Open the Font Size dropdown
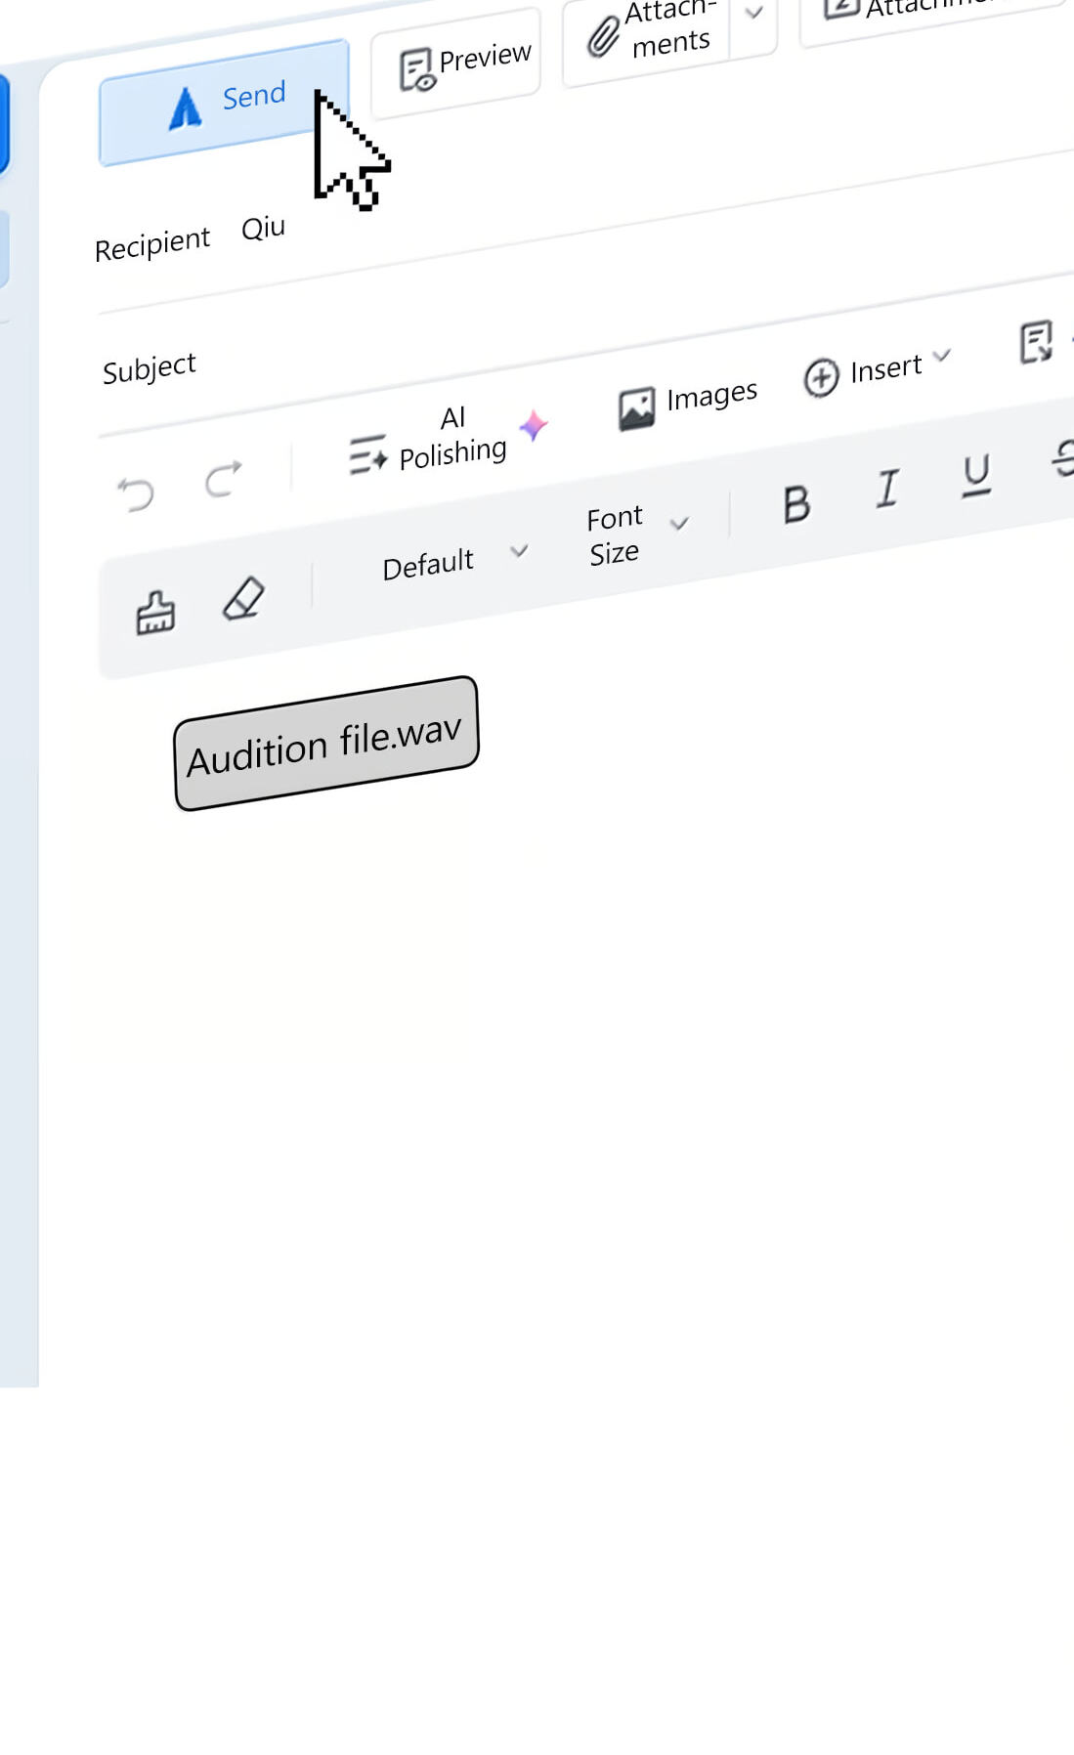Viewport: 1074px width, 1755px height. [637, 534]
